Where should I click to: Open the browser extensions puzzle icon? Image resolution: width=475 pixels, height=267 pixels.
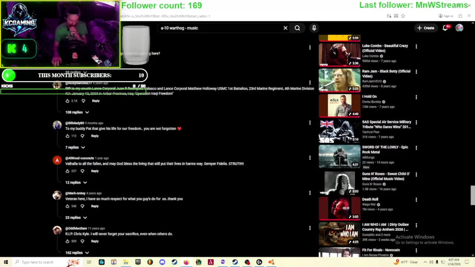pyautogui.click(x=460, y=16)
